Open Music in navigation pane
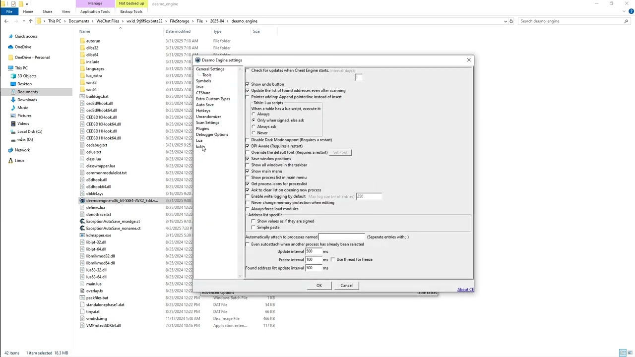This screenshot has width=635, height=357. tap(23, 108)
